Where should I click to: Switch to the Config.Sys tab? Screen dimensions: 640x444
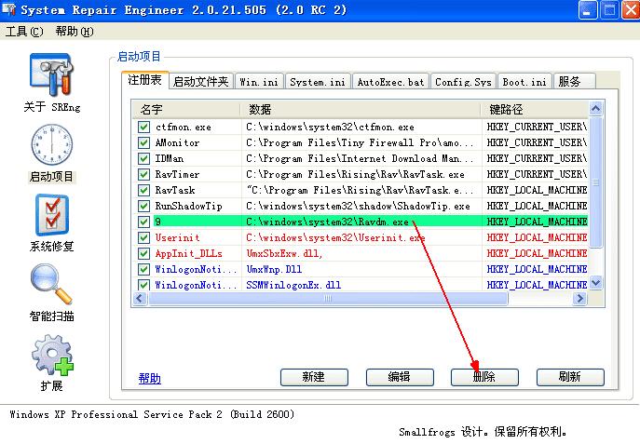click(x=463, y=82)
